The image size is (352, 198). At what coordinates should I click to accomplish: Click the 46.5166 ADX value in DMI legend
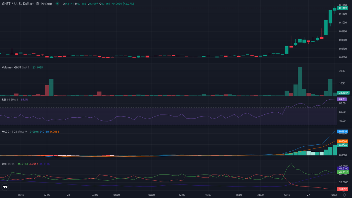[44, 164]
